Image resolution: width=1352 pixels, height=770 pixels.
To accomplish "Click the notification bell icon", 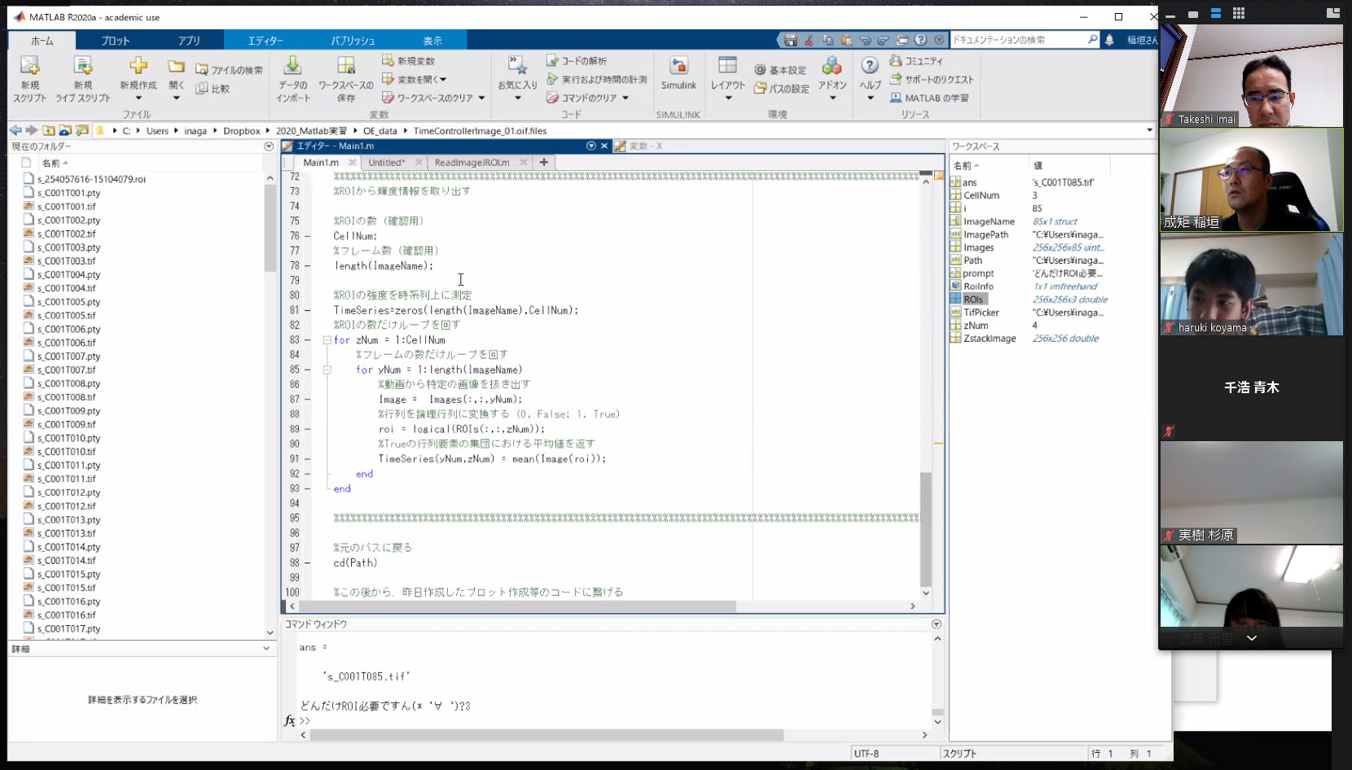I will [x=1108, y=40].
